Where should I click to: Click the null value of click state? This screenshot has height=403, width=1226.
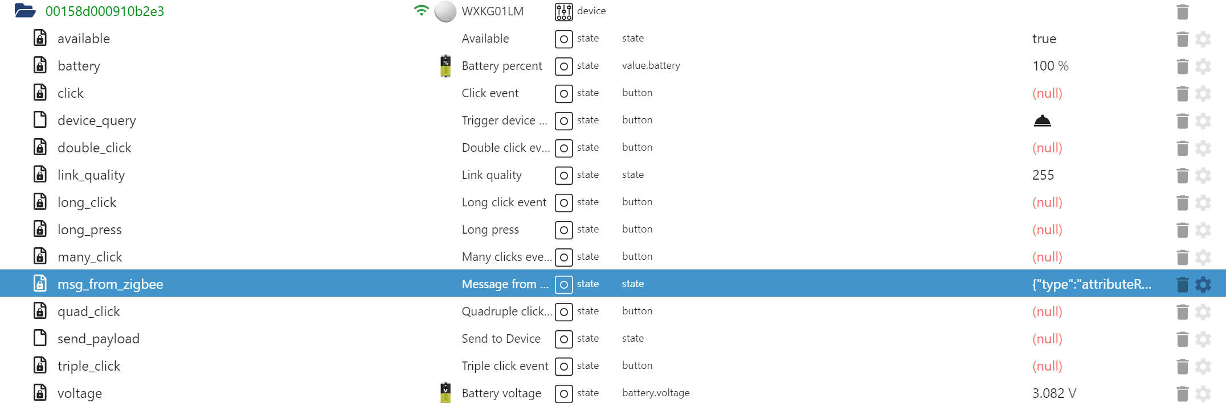click(1047, 93)
